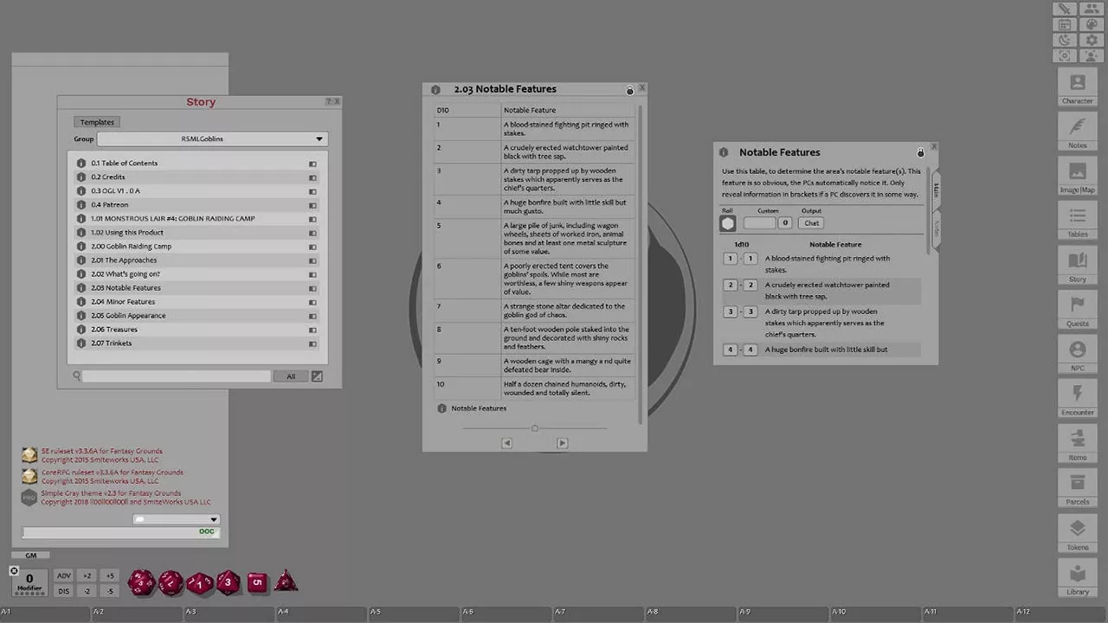This screenshot has height=623, width=1108.
Task: Toggle the ADV modifier button
Action: click(64, 575)
